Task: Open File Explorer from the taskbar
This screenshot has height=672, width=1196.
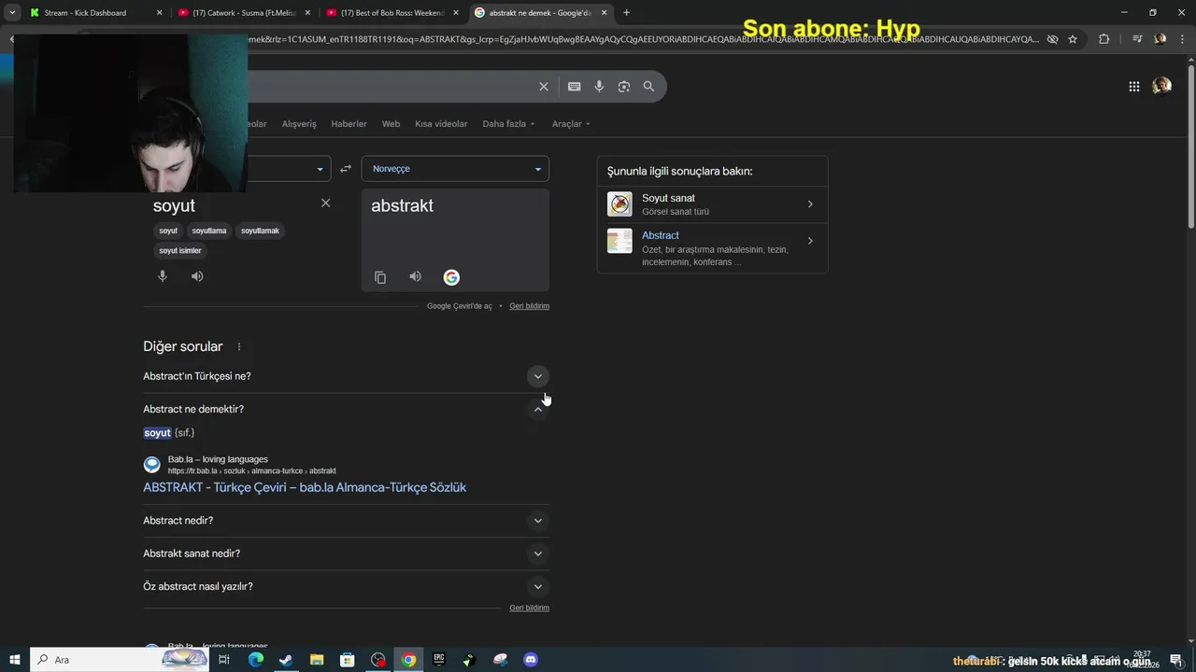Action: click(x=317, y=660)
